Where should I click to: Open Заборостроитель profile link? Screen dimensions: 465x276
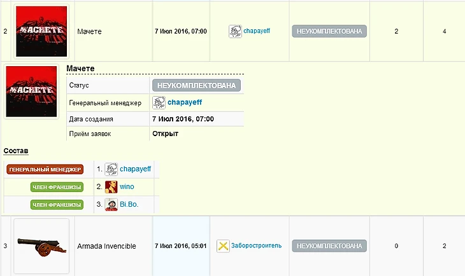pos(256,245)
